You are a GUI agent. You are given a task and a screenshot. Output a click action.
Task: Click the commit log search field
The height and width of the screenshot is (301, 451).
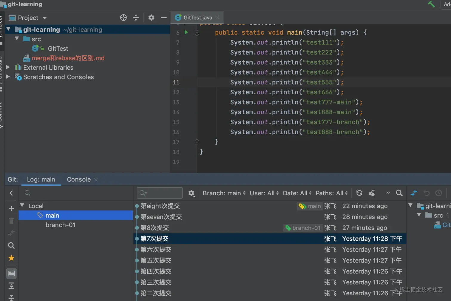[160, 193]
